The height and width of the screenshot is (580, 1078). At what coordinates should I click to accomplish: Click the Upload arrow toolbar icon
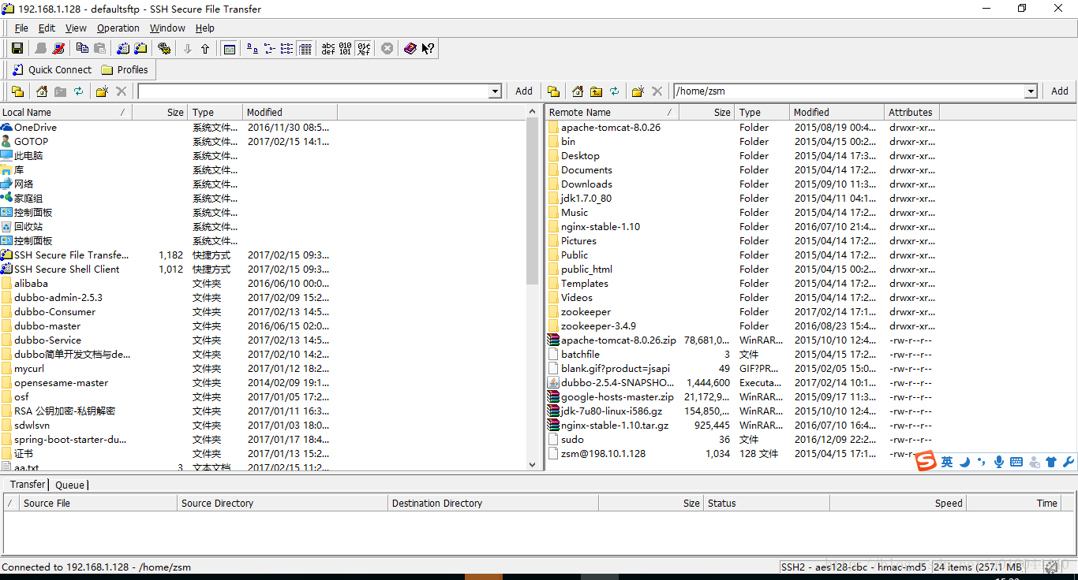click(x=205, y=48)
